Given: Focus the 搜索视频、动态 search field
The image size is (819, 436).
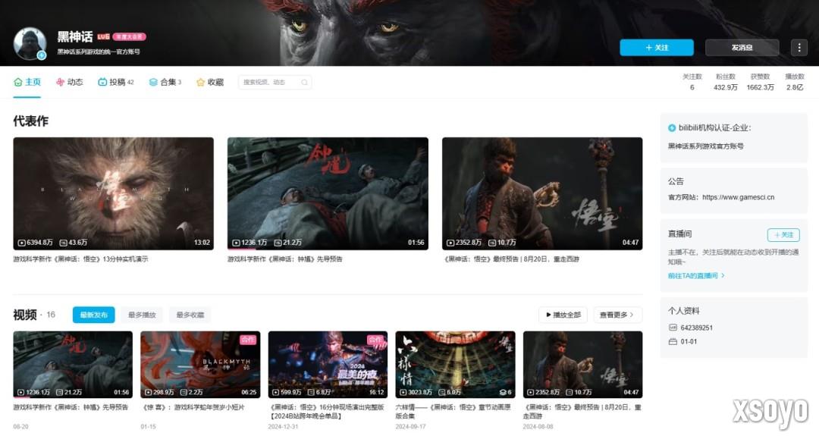Looking at the screenshot, I should pyautogui.click(x=275, y=82).
